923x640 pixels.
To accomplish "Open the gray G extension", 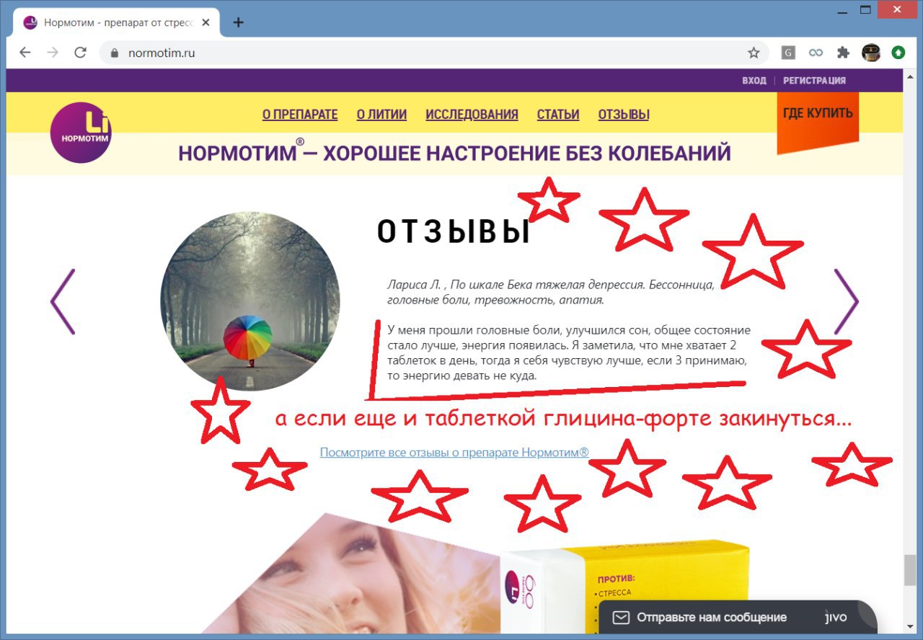I will click(788, 53).
